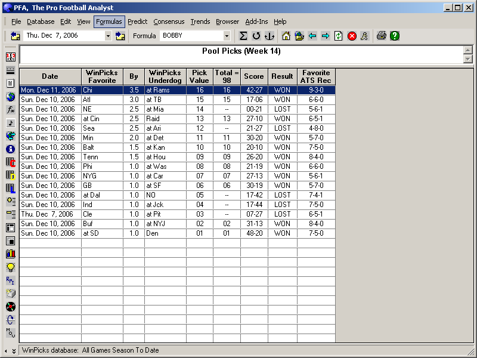Click the fx formula sidebar icon
This screenshot has height=358, width=477.
tap(11, 110)
